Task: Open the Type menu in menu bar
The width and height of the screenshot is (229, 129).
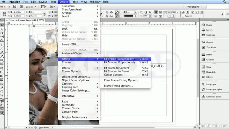Action: 54,2
